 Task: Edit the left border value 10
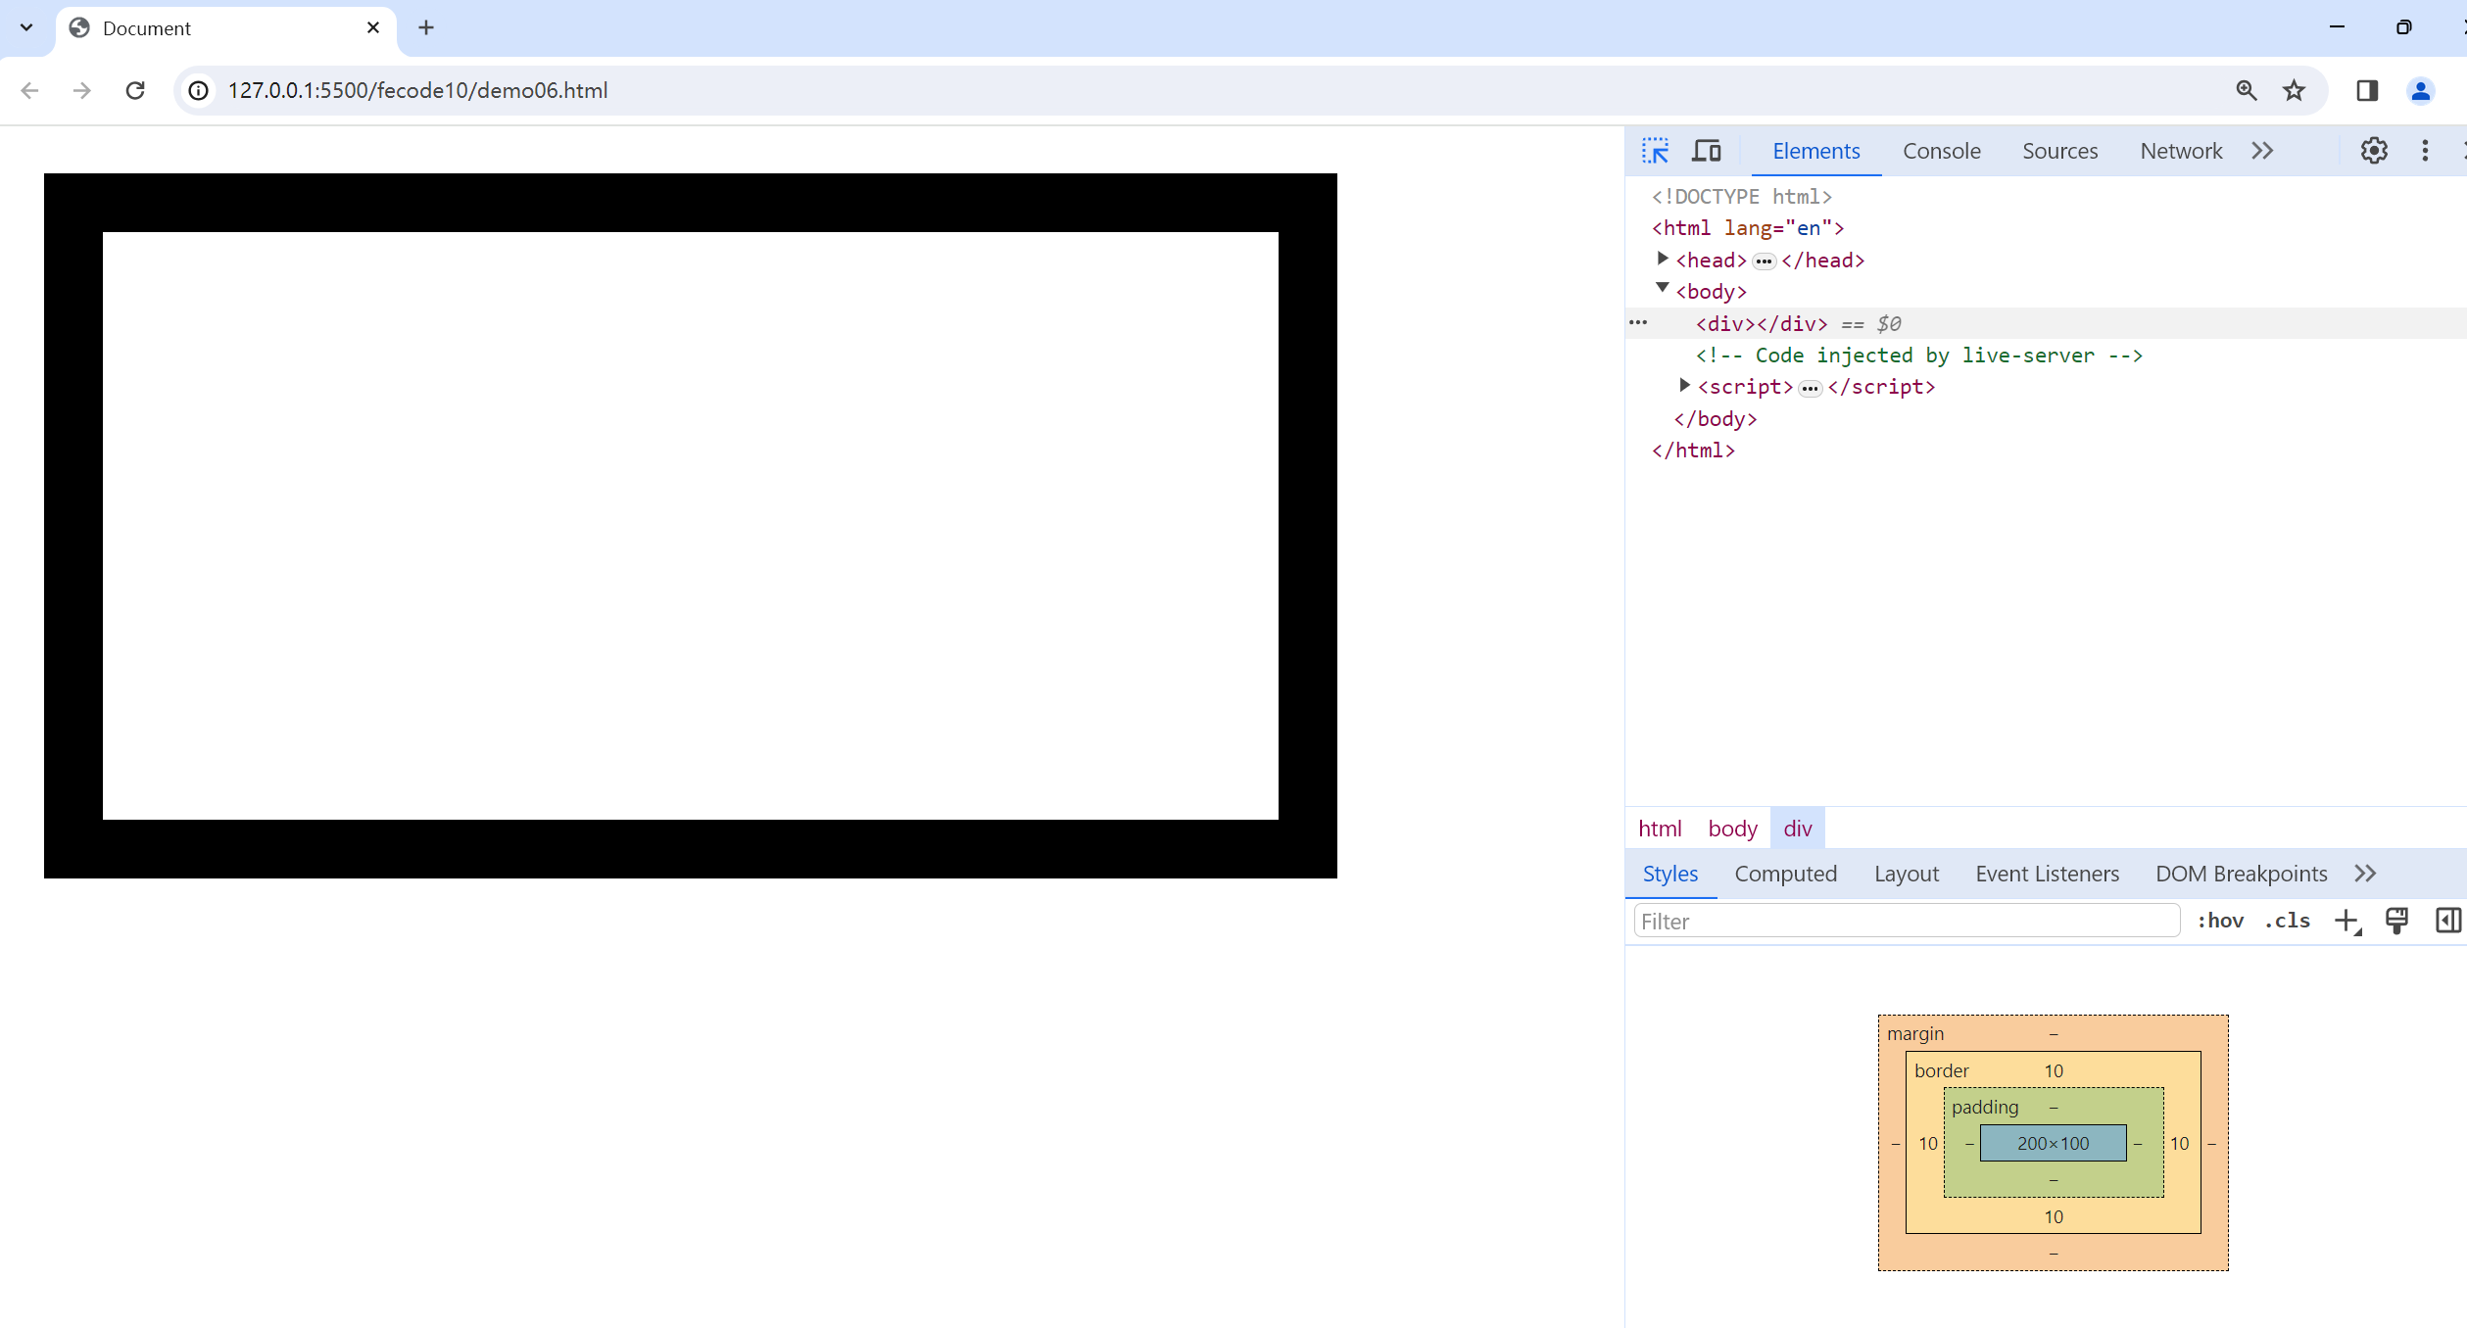pyautogui.click(x=1928, y=1143)
